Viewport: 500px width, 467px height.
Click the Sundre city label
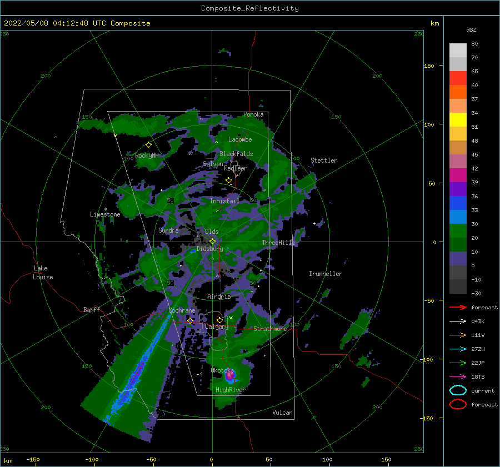click(168, 230)
